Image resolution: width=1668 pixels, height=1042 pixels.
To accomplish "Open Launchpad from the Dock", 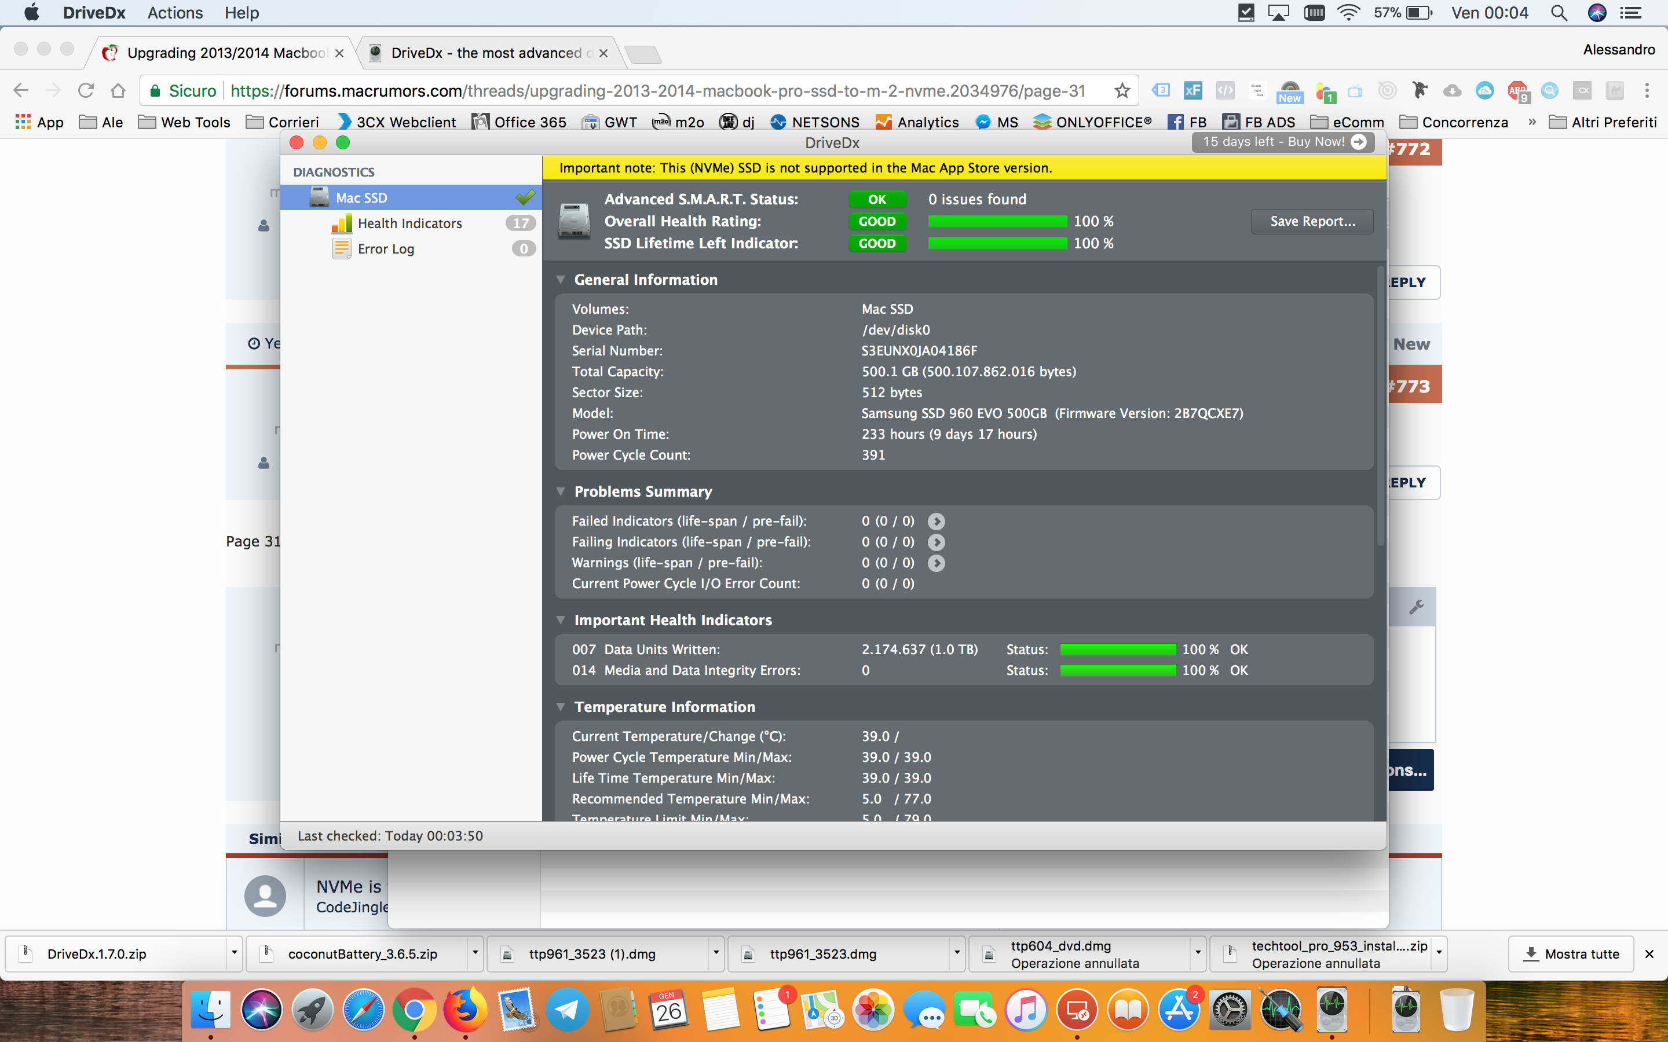I will pos(312,1010).
